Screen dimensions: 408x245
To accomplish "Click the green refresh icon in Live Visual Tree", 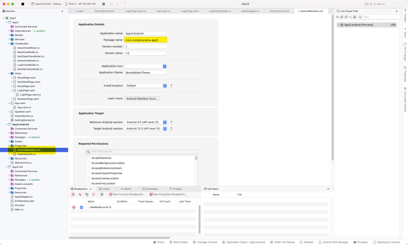I will pos(349,17).
